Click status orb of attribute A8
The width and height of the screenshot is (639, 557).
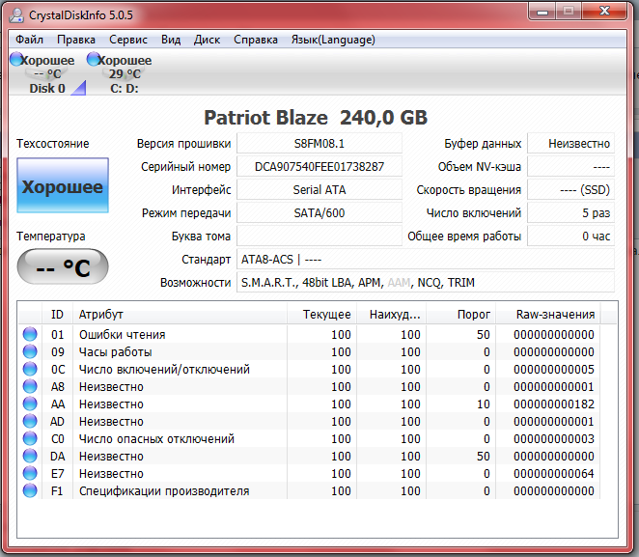30,386
